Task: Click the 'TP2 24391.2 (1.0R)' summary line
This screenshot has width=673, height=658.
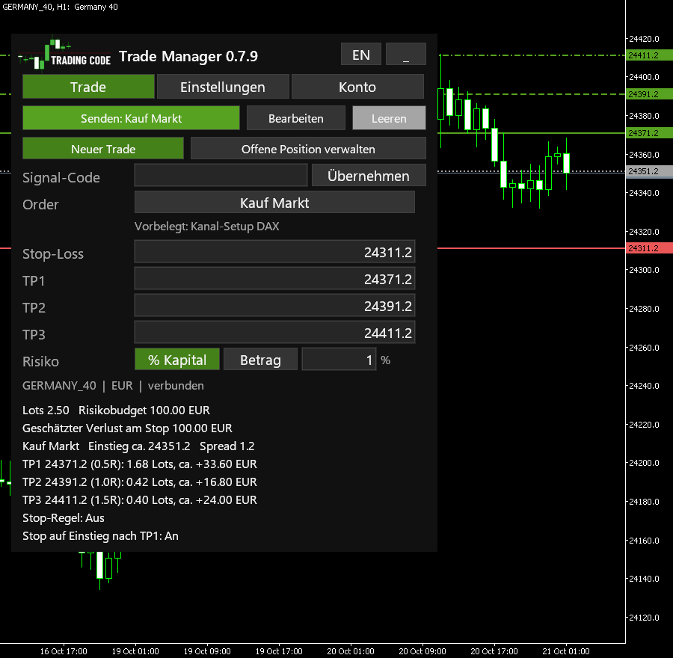Action: point(140,482)
